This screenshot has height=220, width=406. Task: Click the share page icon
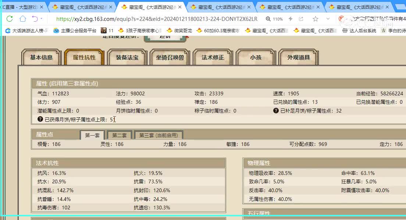pos(301,19)
